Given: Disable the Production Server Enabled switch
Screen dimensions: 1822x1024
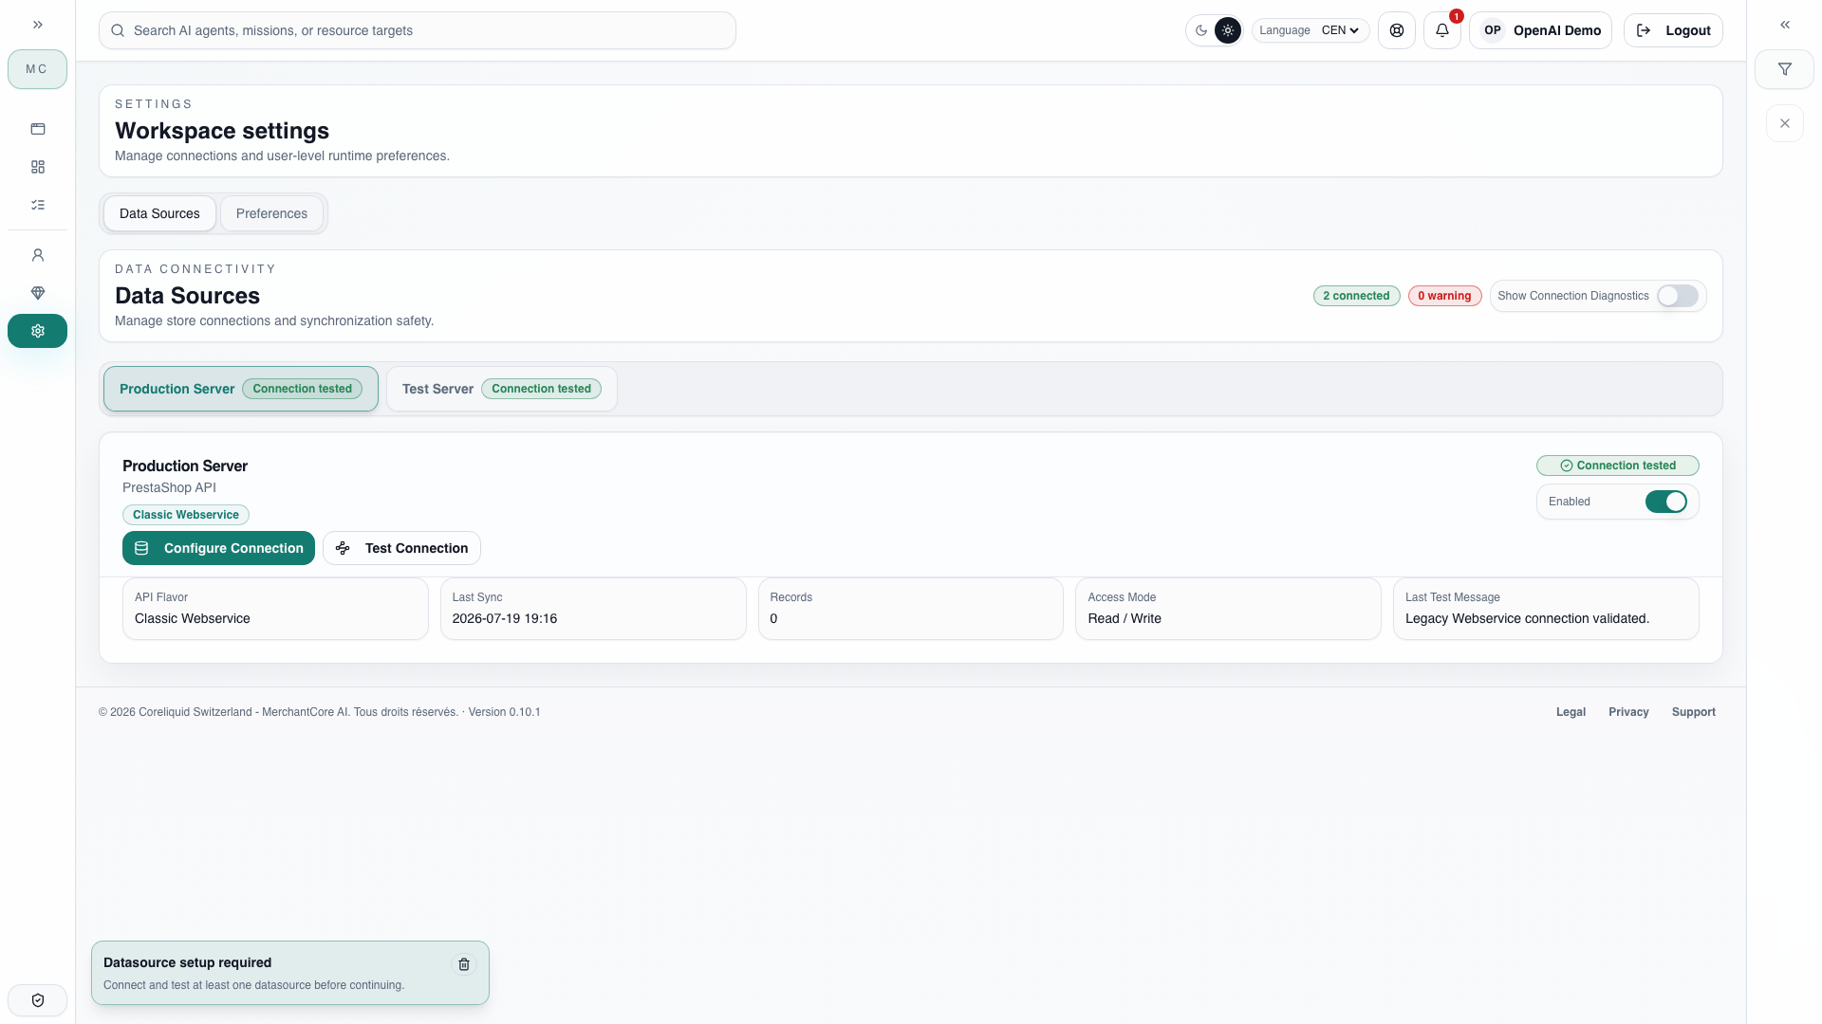Looking at the screenshot, I should tap(1665, 502).
